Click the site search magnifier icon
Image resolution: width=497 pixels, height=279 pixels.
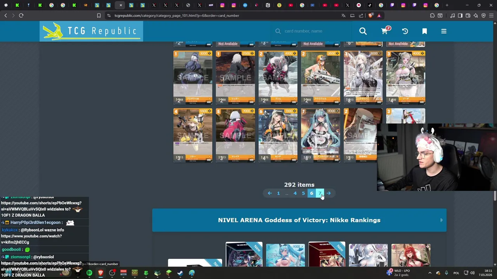pyautogui.click(x=363, y=31)
